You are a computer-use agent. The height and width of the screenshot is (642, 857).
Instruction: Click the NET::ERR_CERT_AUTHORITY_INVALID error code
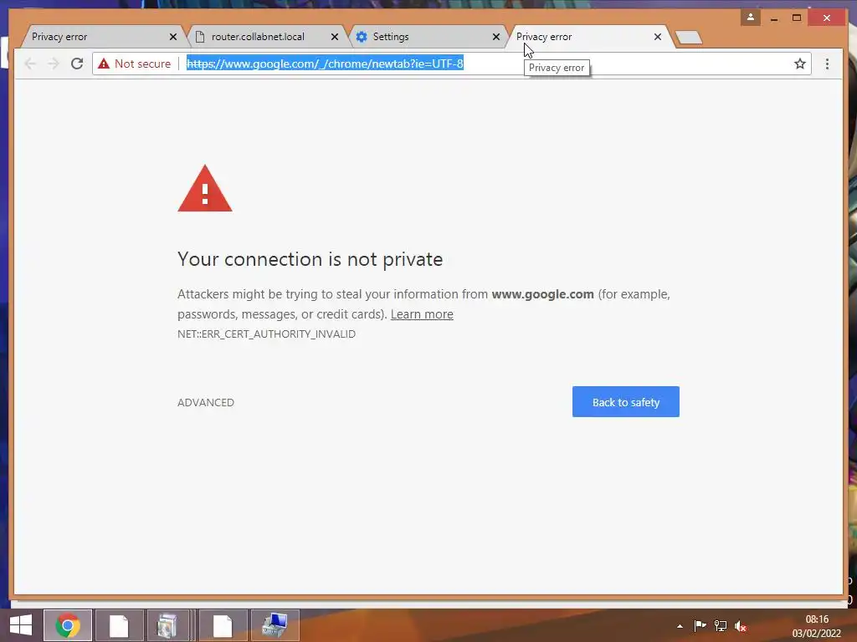coord(266,334)
